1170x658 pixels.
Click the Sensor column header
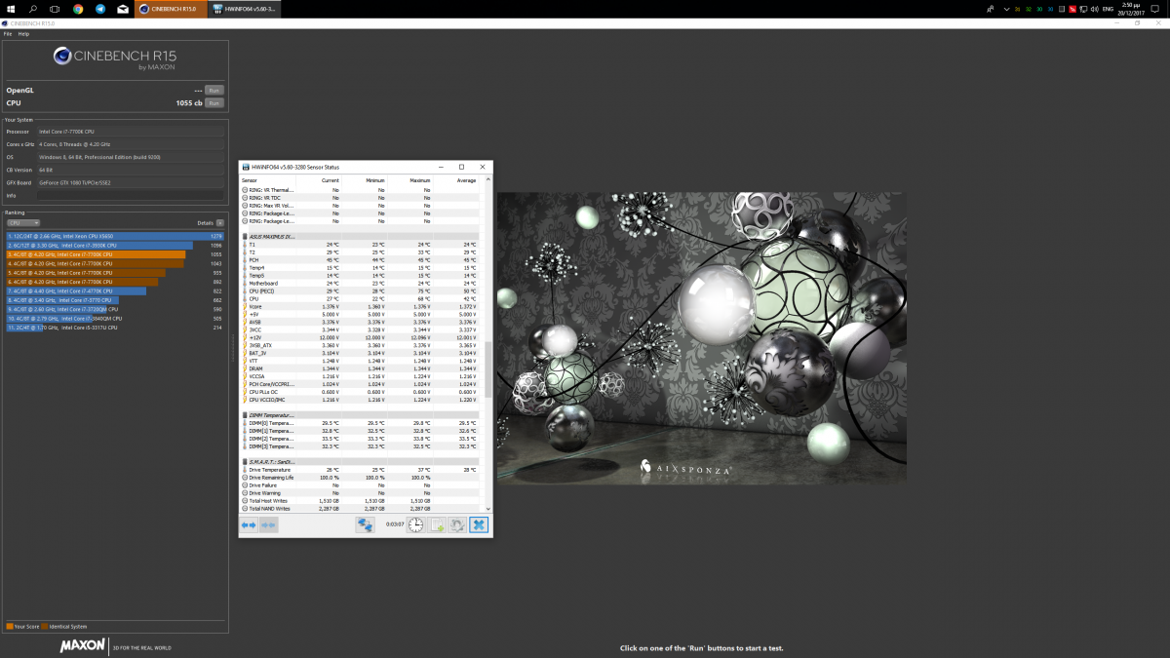266,180
